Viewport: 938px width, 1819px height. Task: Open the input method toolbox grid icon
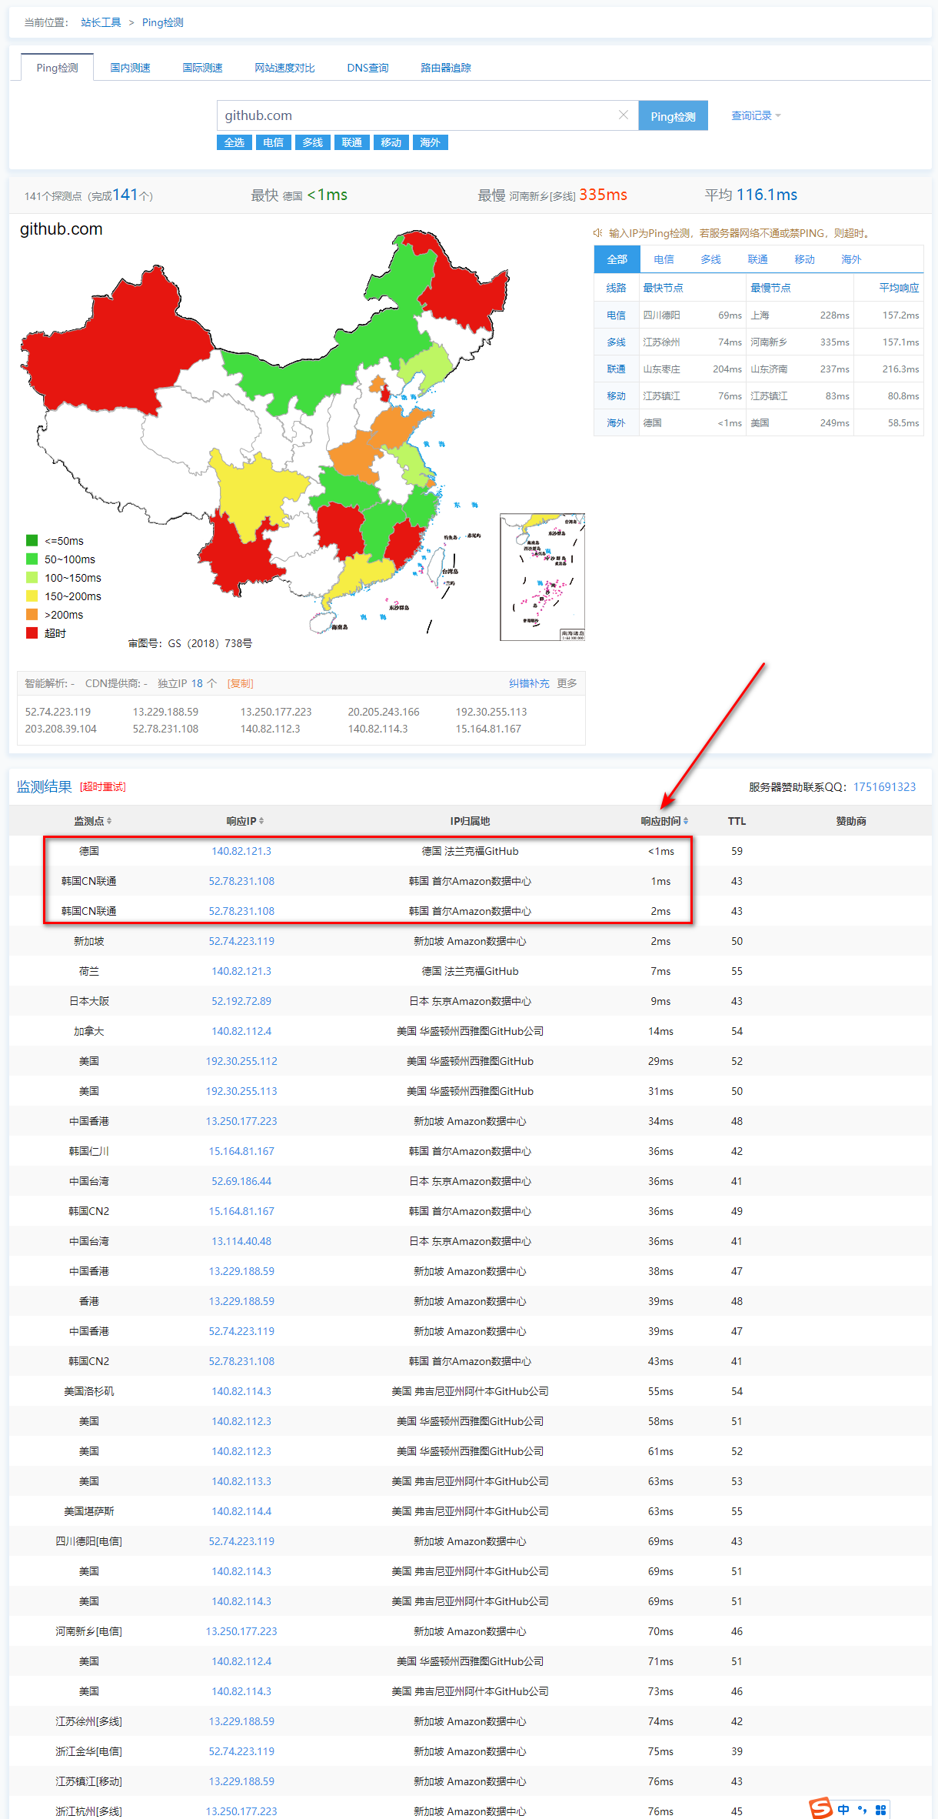(881, 1810)
